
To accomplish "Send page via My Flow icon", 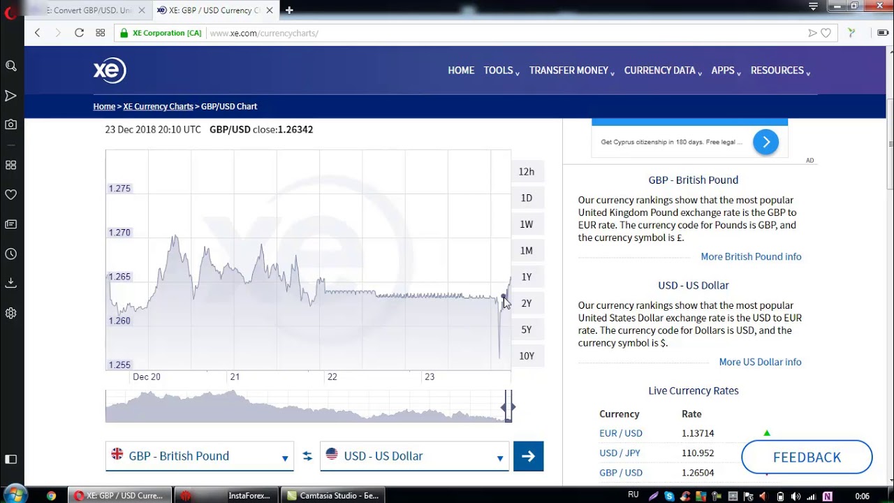I will (812, 33).
